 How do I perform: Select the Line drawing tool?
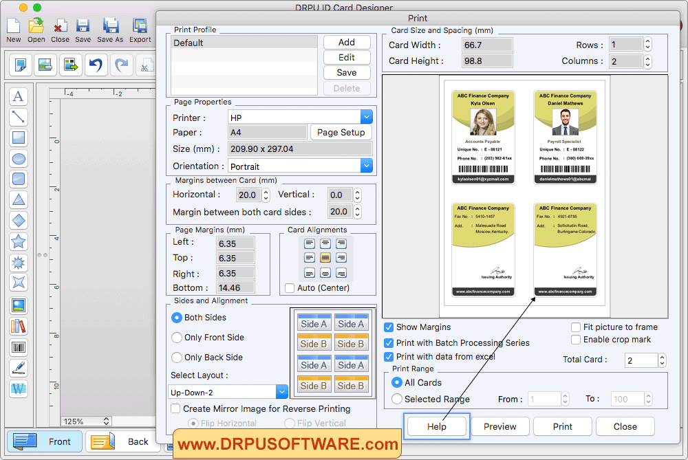coord(19,117)
